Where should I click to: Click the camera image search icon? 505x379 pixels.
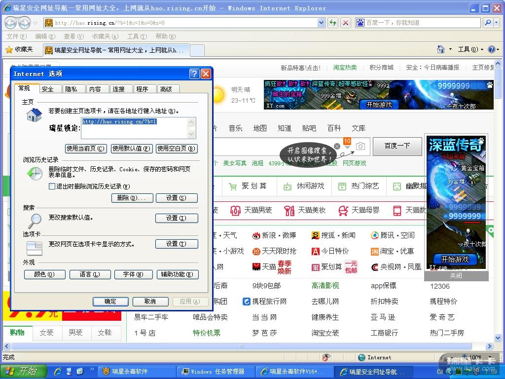[x=361, y=146]
